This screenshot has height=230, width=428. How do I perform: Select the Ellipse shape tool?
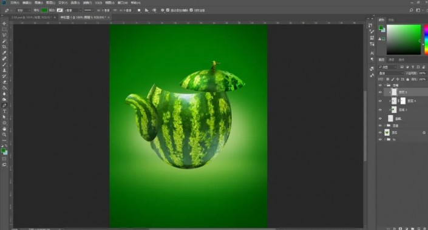click(x=4, y=123)
